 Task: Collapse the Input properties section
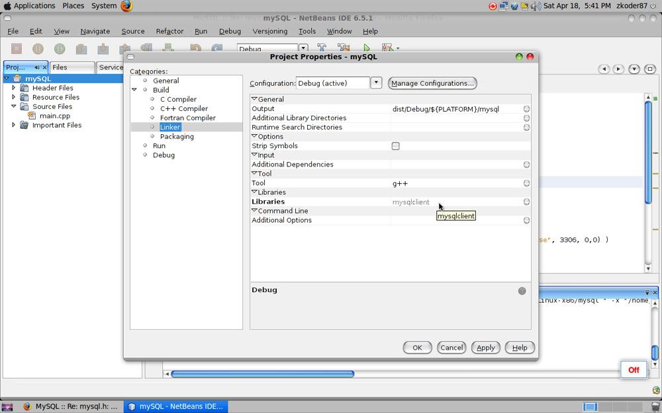click(254, 155)
